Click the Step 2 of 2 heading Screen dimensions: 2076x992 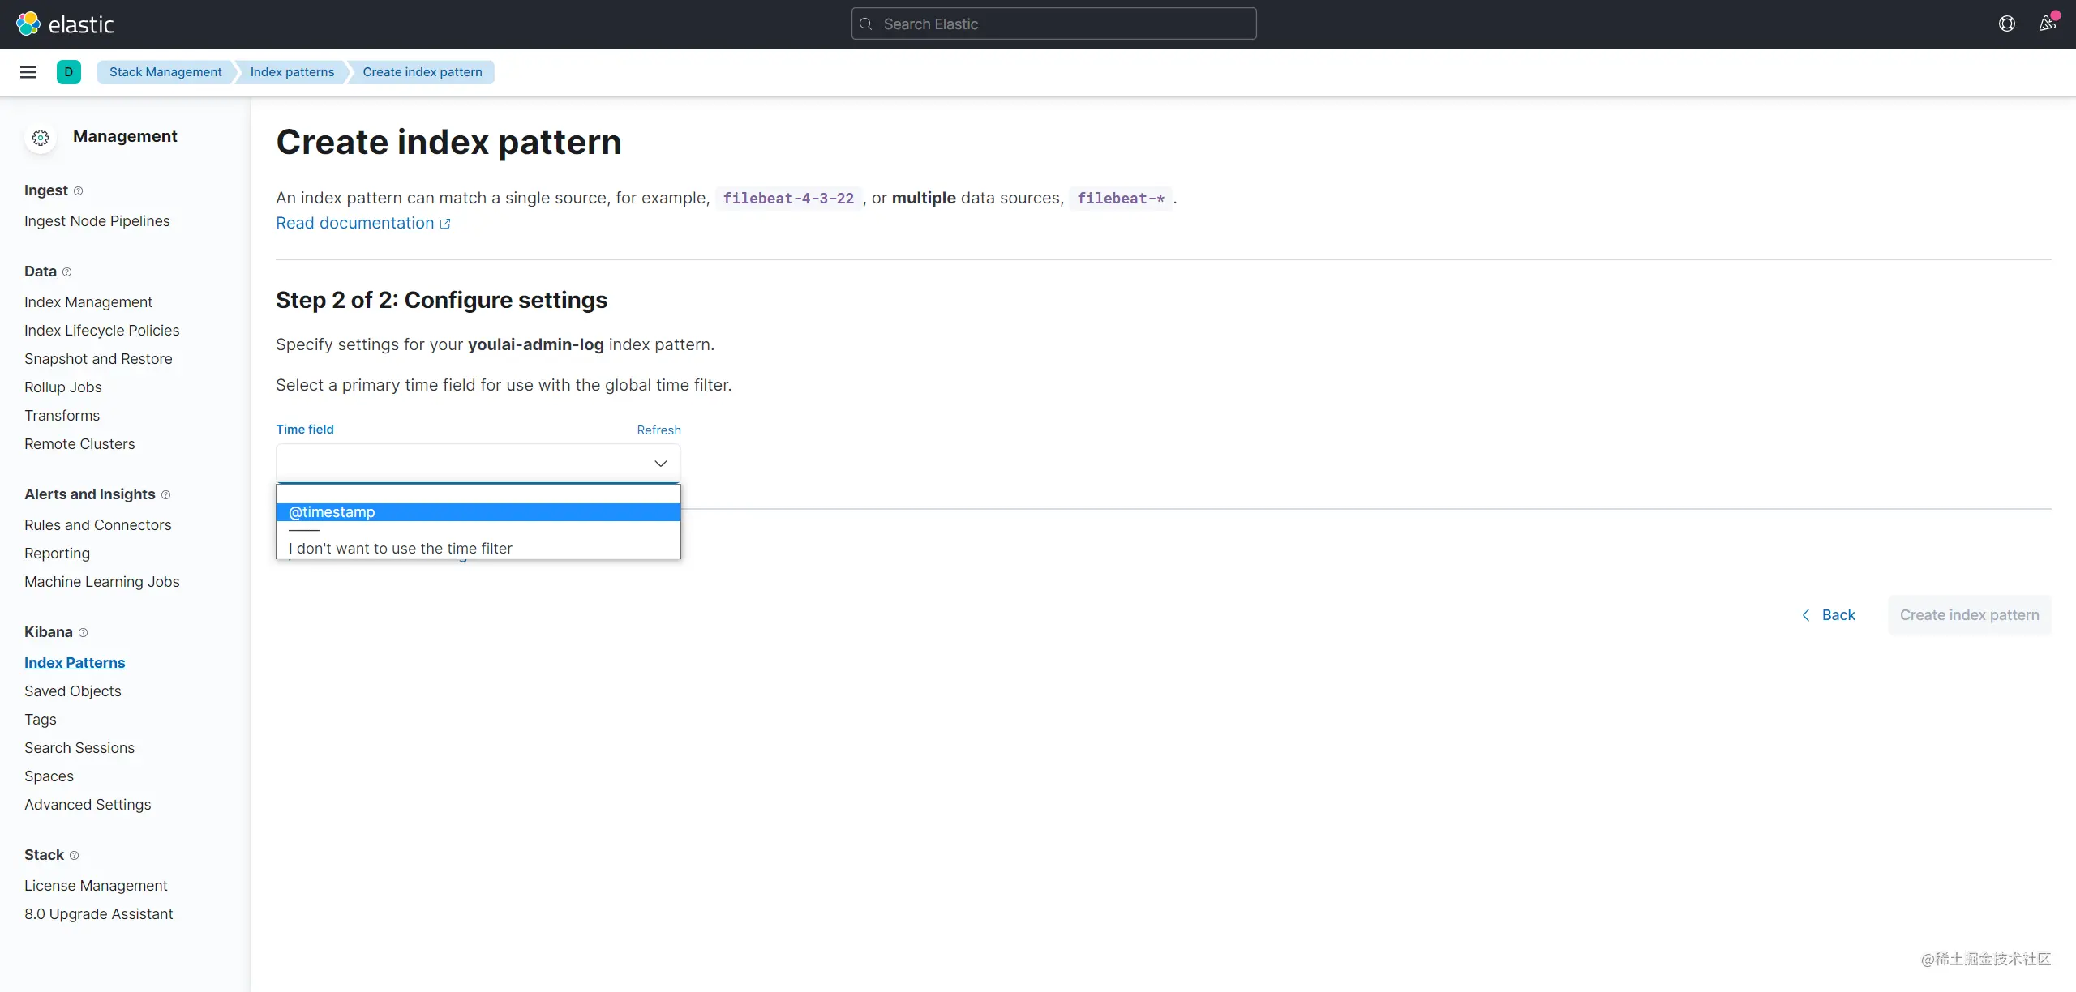[441, 300]
